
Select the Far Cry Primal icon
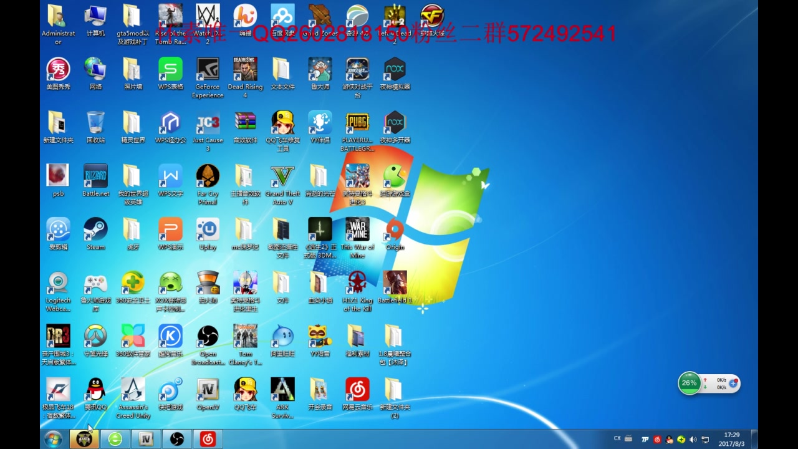click(x=208, y=185)
